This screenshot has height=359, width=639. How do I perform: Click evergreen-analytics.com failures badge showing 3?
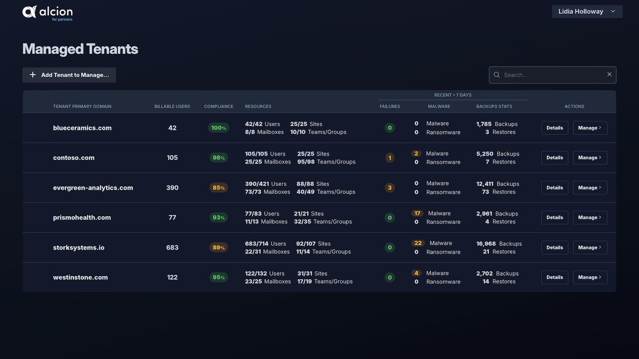pyautogui.click(x=390, y=187)
